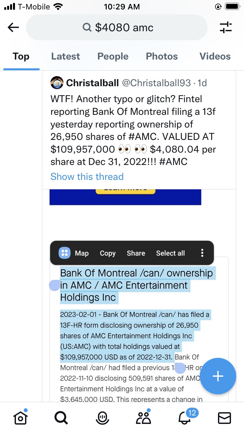This screenshot has width=244, height=434.
Task: Open three-dot overflow in selection menu
Action: click(x=202, y=253)
